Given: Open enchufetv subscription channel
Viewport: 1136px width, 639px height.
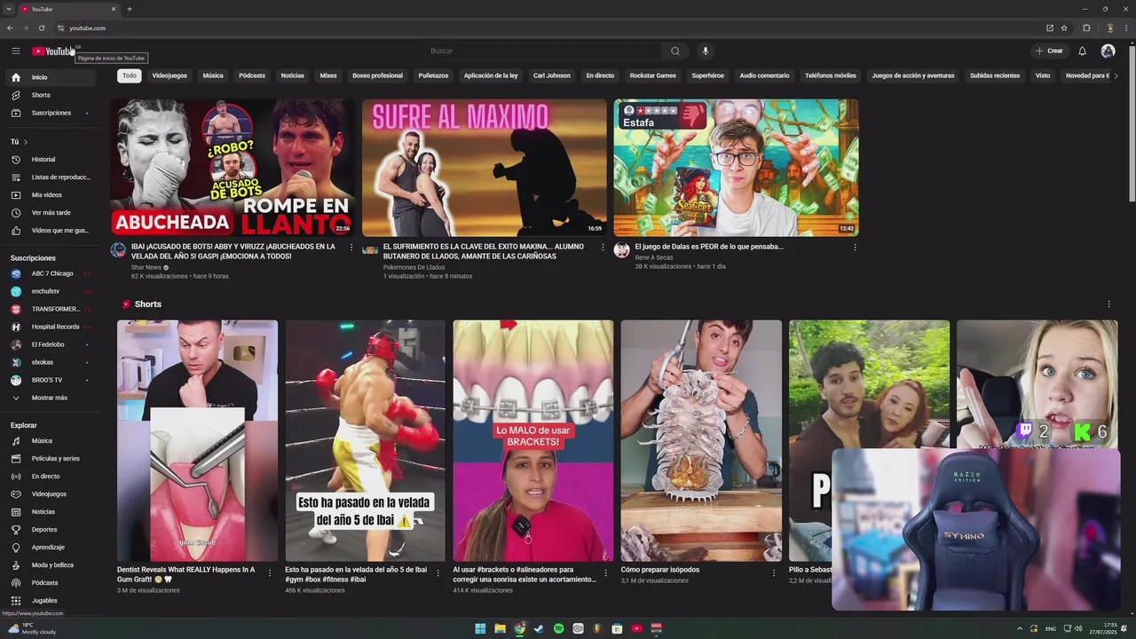Looking at the screenshot, I should click(49, 291).
